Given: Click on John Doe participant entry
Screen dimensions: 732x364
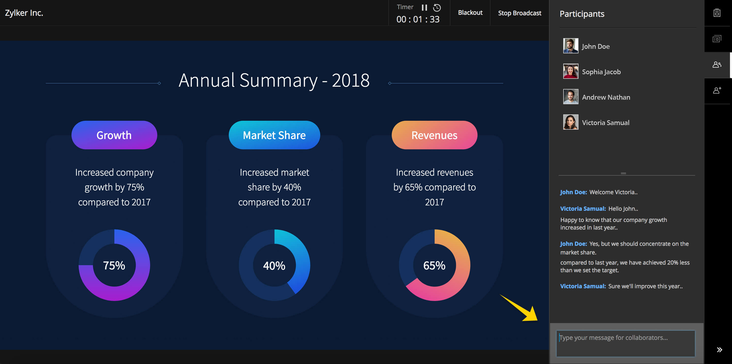Looking at the screenshot, I should click(x=596, y=46).
